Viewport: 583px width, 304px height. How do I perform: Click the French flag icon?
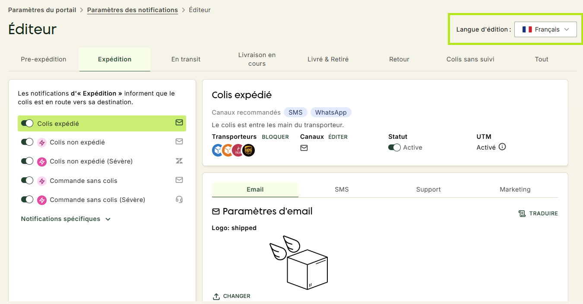point(527,29)
